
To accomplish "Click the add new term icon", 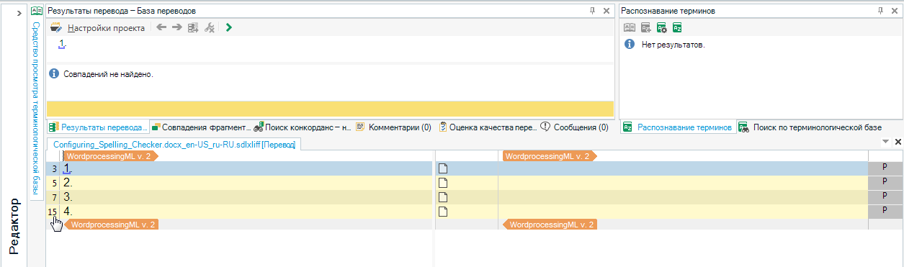I will point(645,28).
